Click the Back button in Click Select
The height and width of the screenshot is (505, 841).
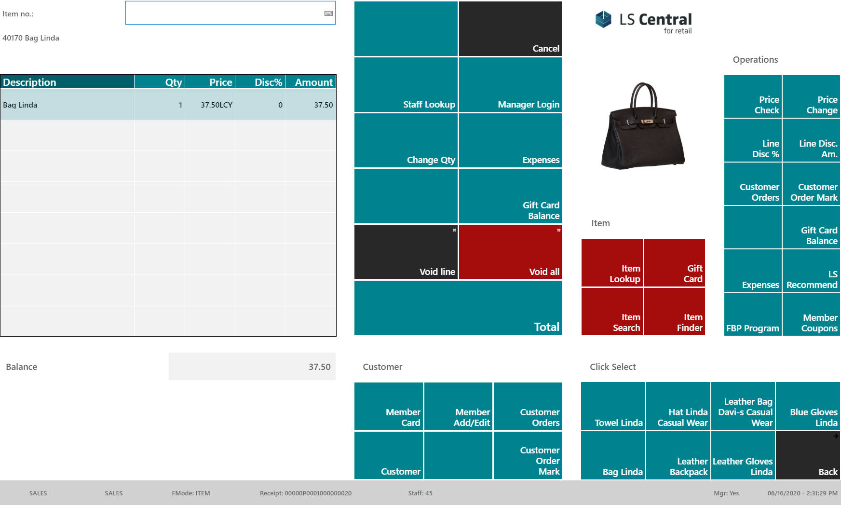click(808, 455)
